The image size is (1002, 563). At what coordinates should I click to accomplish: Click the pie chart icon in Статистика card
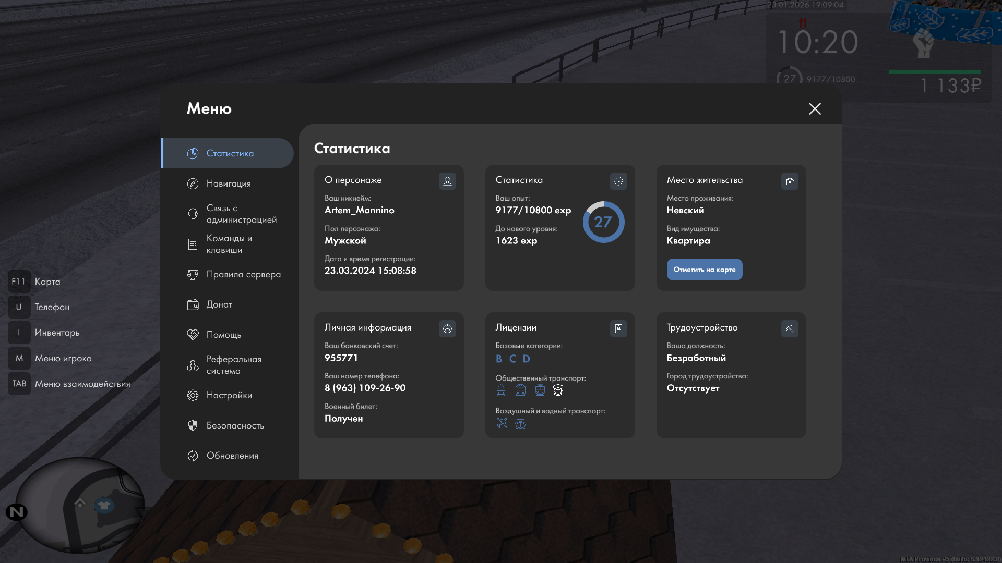pyautogui.click(x=618, y=181)
